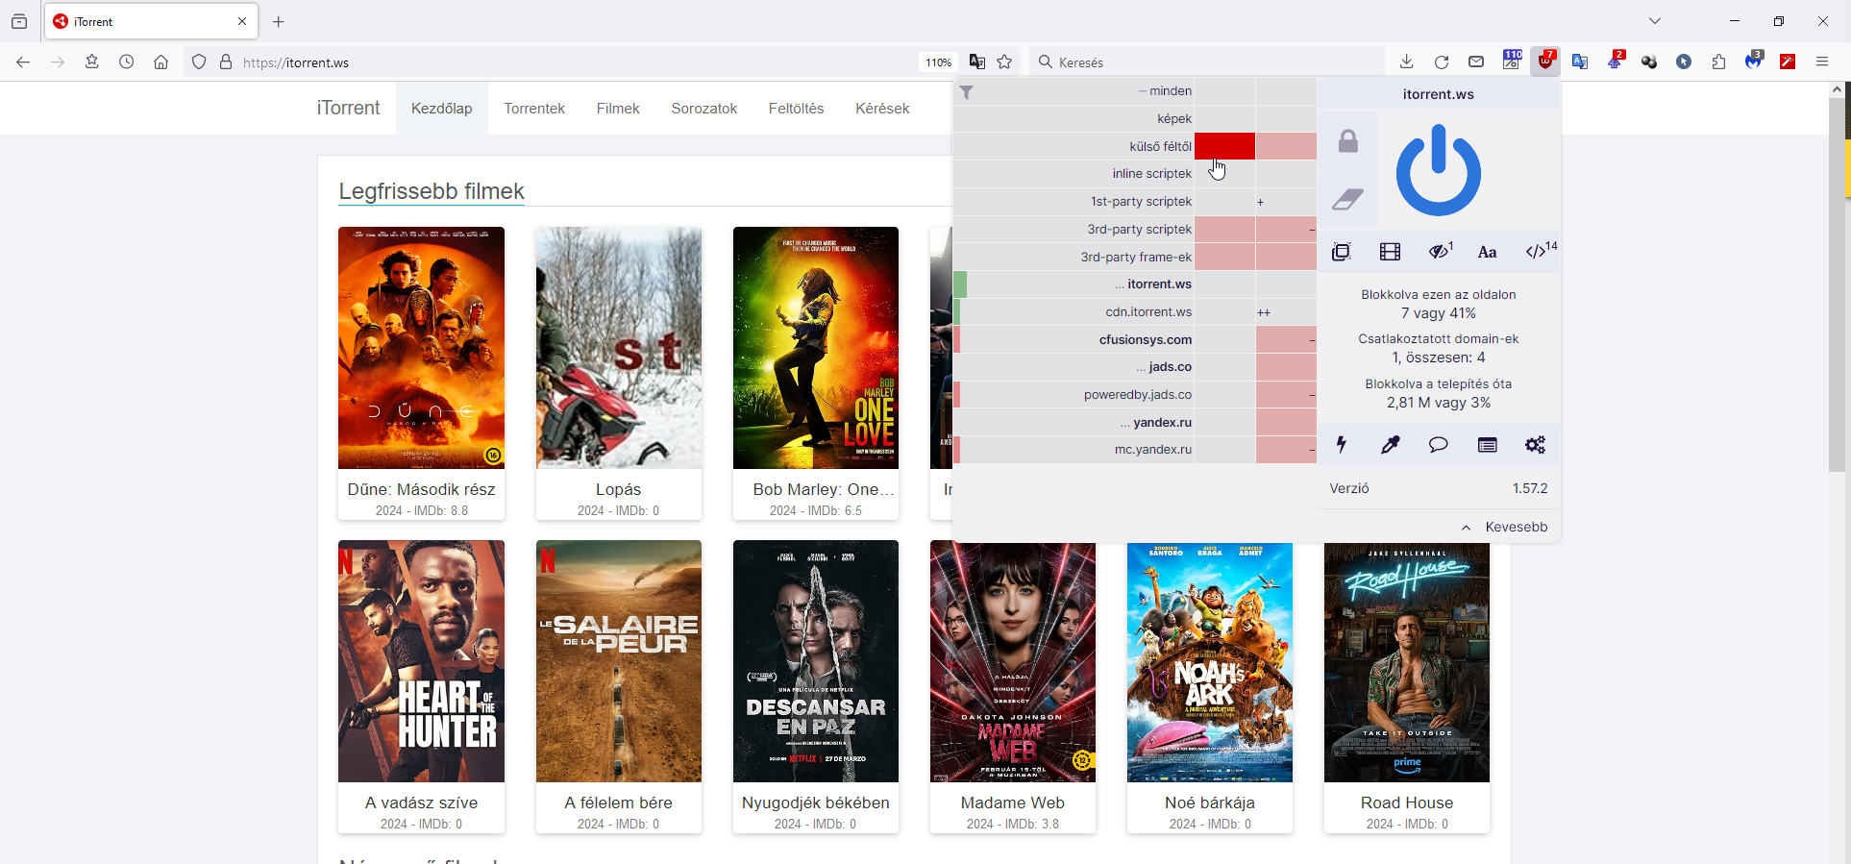Expand the yandex.ru domain row
1851x864 pixels.
[x=1074, y=422]
